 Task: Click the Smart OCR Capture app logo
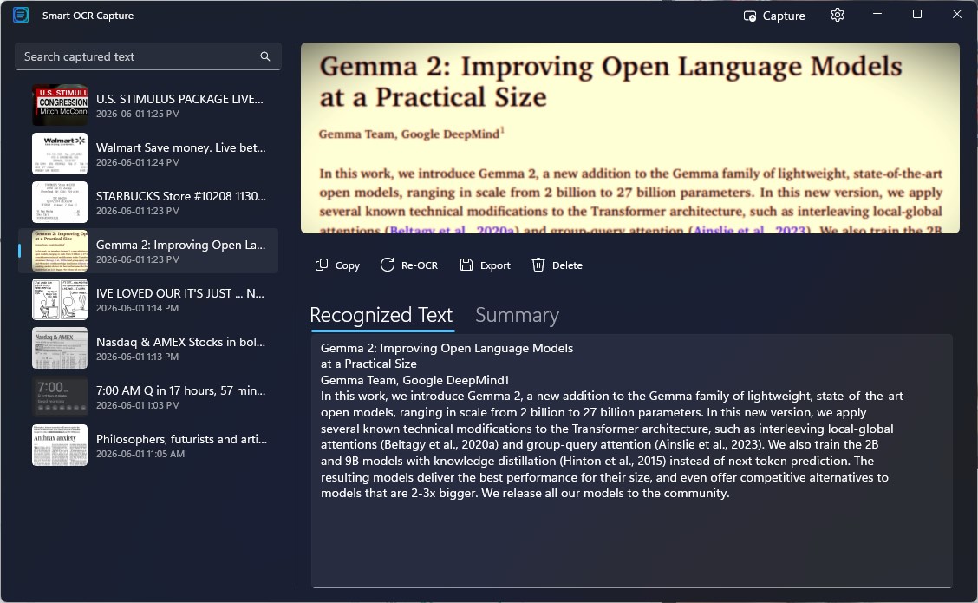[21, 15]
